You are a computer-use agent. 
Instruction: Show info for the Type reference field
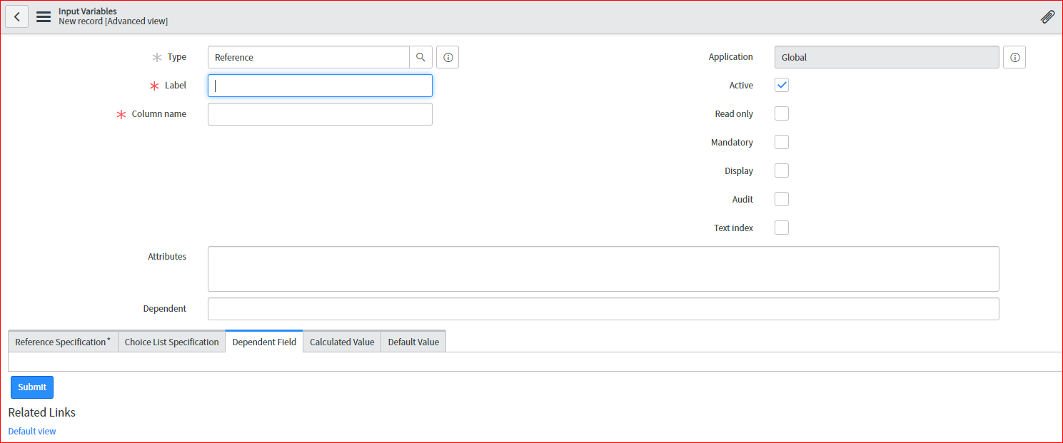coord(448,57)
